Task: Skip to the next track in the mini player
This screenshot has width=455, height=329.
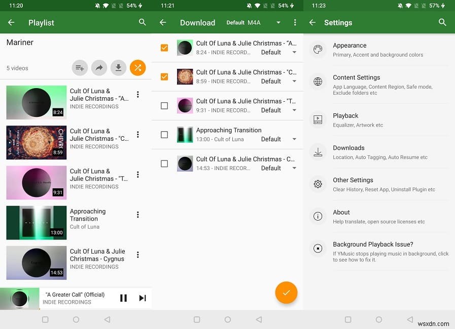Action: click(143, 298)
